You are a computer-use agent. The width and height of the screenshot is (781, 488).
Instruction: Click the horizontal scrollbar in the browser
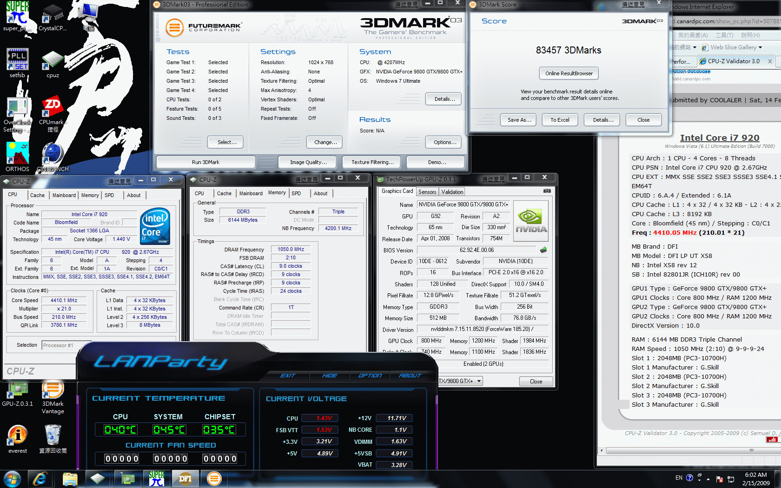693,450
